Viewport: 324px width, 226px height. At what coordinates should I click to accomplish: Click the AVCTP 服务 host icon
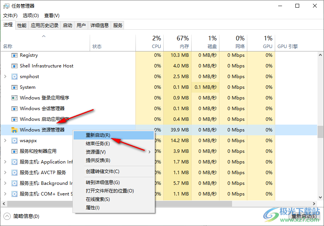click(x=14, y=173)
